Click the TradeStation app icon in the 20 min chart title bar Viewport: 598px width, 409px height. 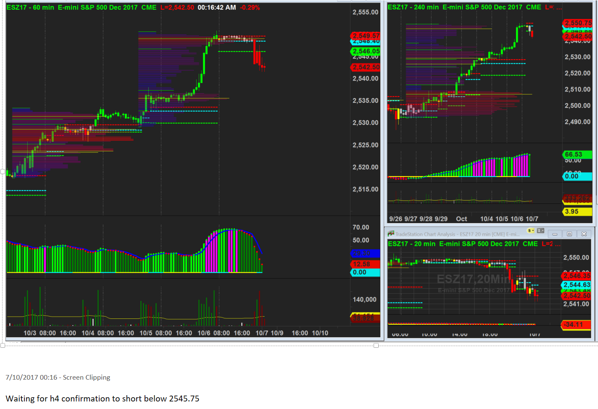point(391,234)
